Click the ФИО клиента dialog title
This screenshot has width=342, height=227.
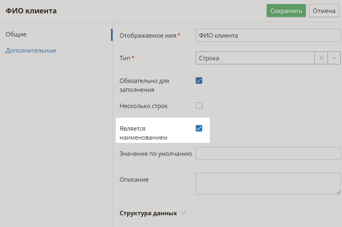(31, 11)
